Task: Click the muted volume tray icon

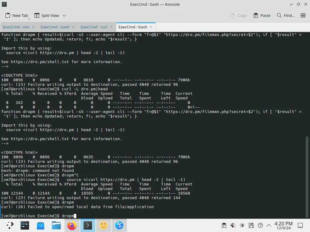Action: point(233,225)
